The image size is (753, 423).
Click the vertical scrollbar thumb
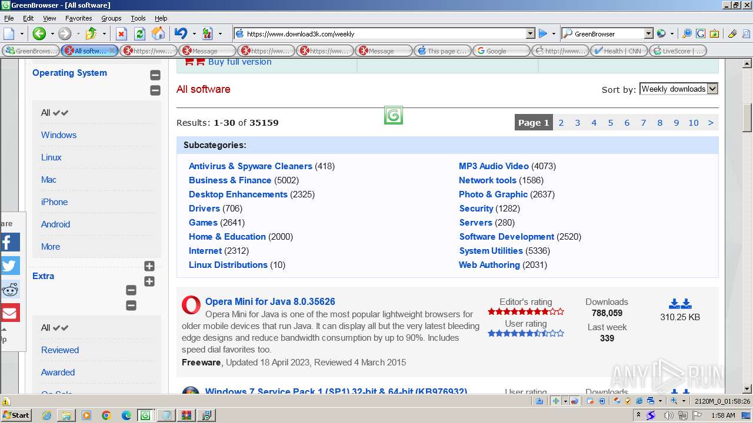click(747, 117)
